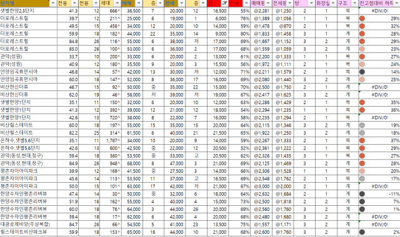Click the dark circle icon beside 14%
Viewport: 400px width, 237px height.
[362, 72]
